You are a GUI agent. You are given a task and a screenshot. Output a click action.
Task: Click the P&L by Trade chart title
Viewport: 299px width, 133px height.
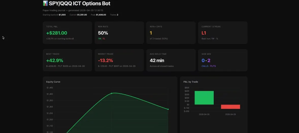point(191,82)
